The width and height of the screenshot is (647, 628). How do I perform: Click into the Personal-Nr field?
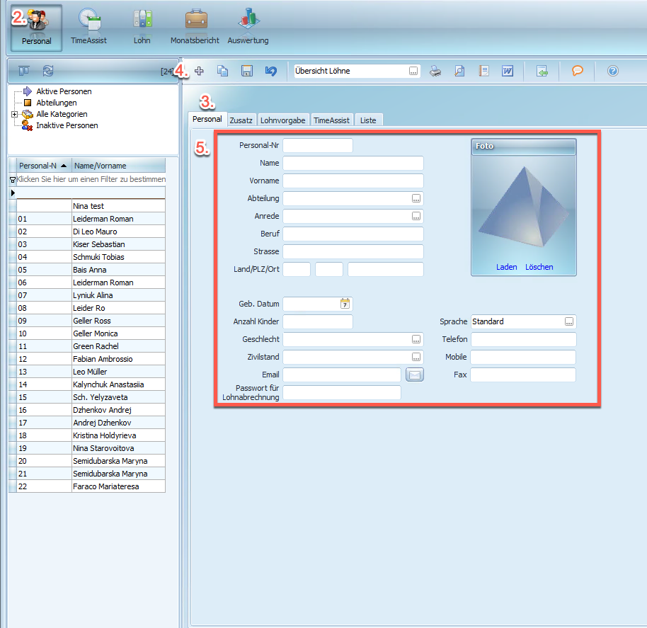point(318,145)
